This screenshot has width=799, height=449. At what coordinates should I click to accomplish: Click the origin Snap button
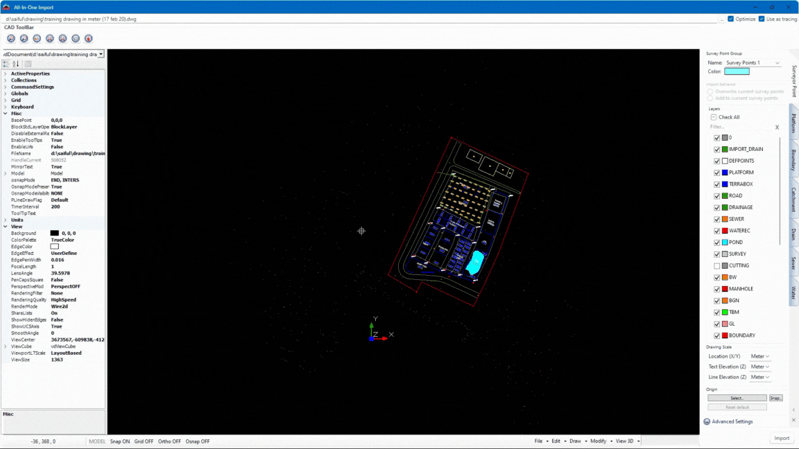[x=775, y=398]
